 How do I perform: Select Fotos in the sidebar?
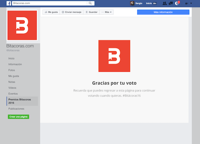coord(12,70)
